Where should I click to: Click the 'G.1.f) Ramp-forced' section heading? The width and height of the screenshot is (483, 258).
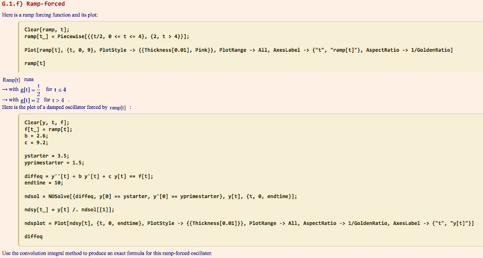click(x=33, y=4)
